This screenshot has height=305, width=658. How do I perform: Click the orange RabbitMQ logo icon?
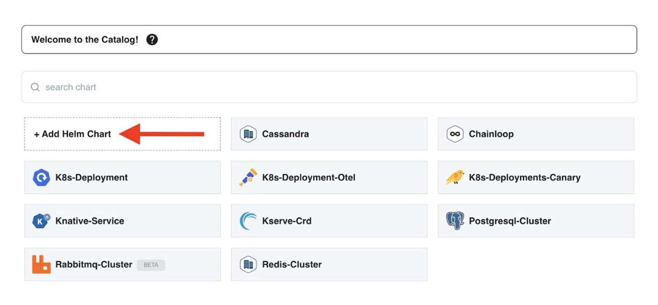41,264
